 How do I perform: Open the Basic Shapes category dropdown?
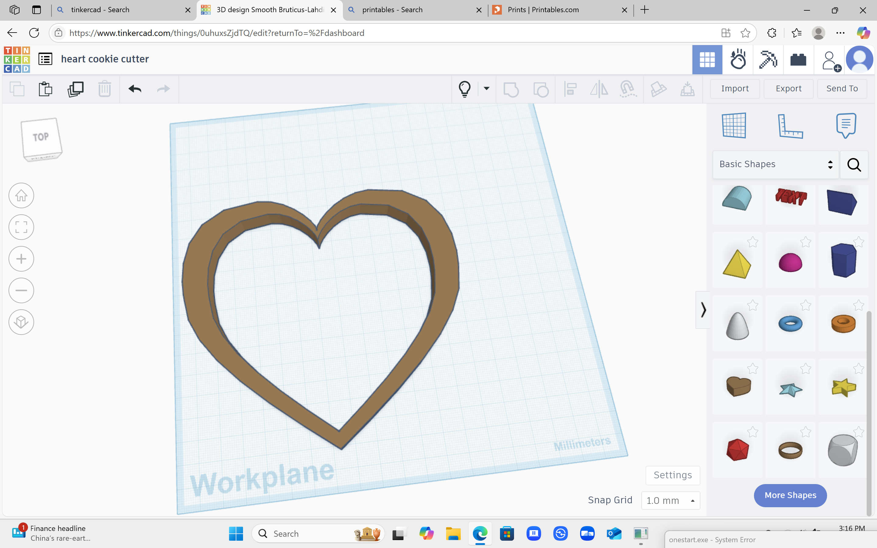point(776,164)
